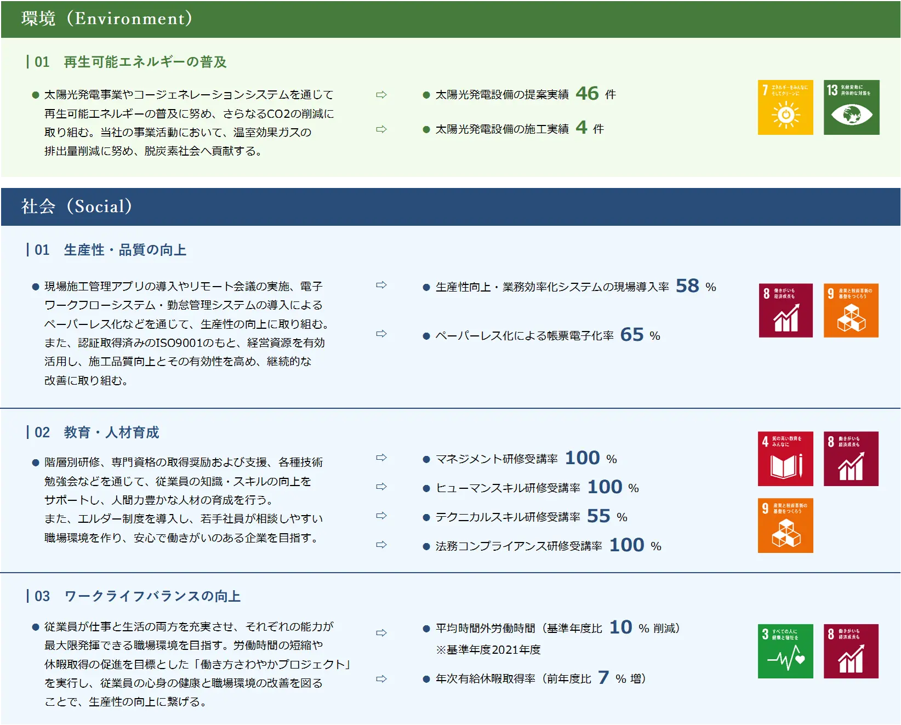Viewport: 901px width, 725px height.
Task: Click arrow beside 太陽光発電設備の提案実績
Action: (381, 95)
